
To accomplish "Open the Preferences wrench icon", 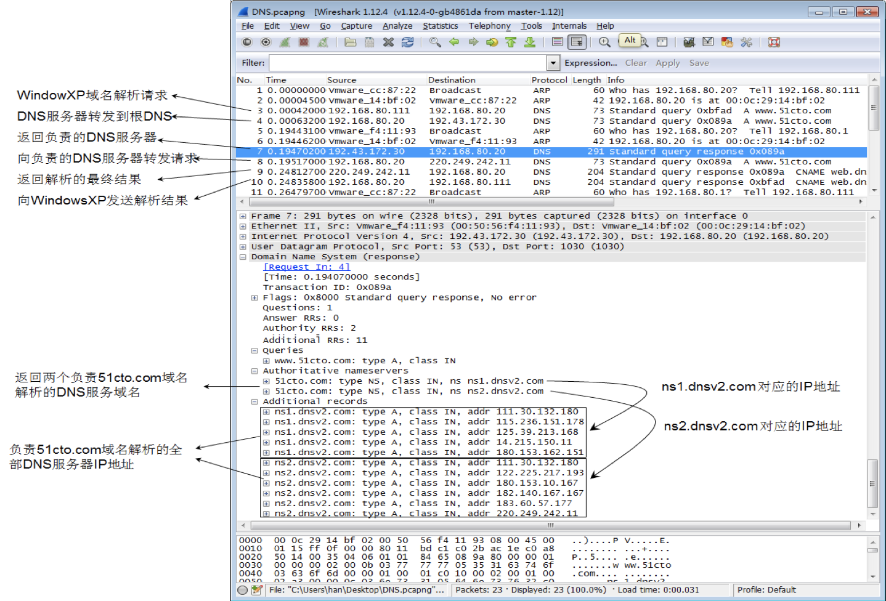I will tap(746, 42).
